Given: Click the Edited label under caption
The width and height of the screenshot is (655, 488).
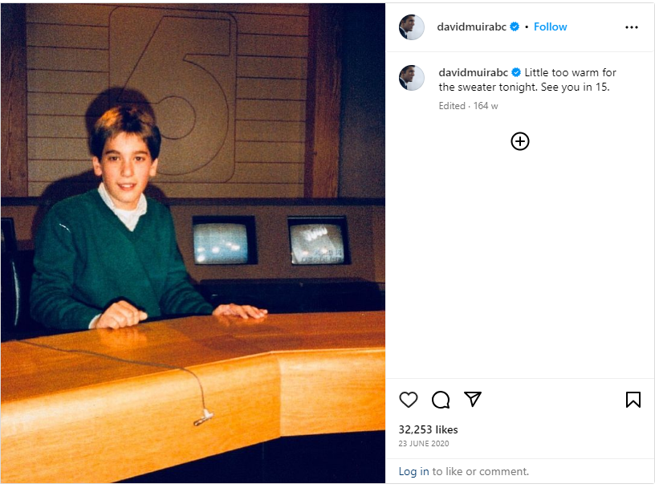Looking at the screenshot, I should pyautogui.click(x=452, y=106).
